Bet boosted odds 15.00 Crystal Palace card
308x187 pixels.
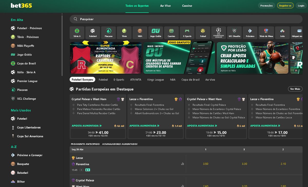pos(216,134)
